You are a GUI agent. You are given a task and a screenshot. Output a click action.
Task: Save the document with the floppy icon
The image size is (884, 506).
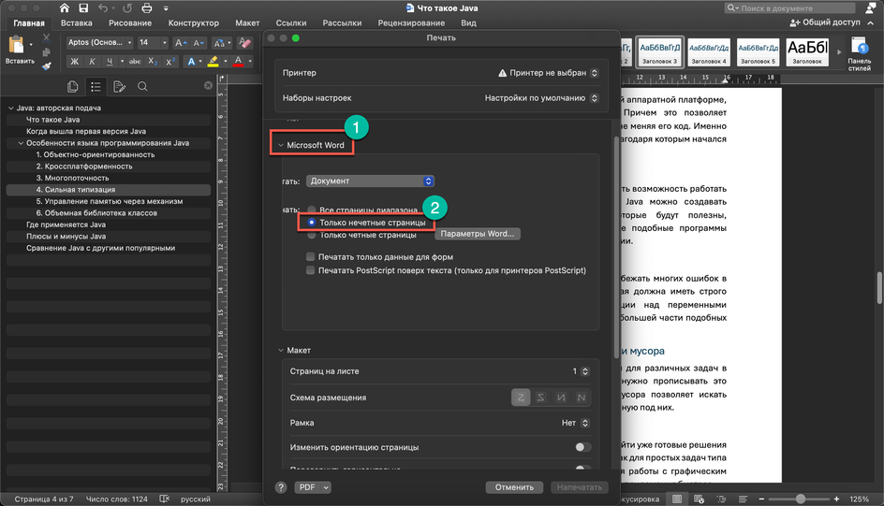83,7
